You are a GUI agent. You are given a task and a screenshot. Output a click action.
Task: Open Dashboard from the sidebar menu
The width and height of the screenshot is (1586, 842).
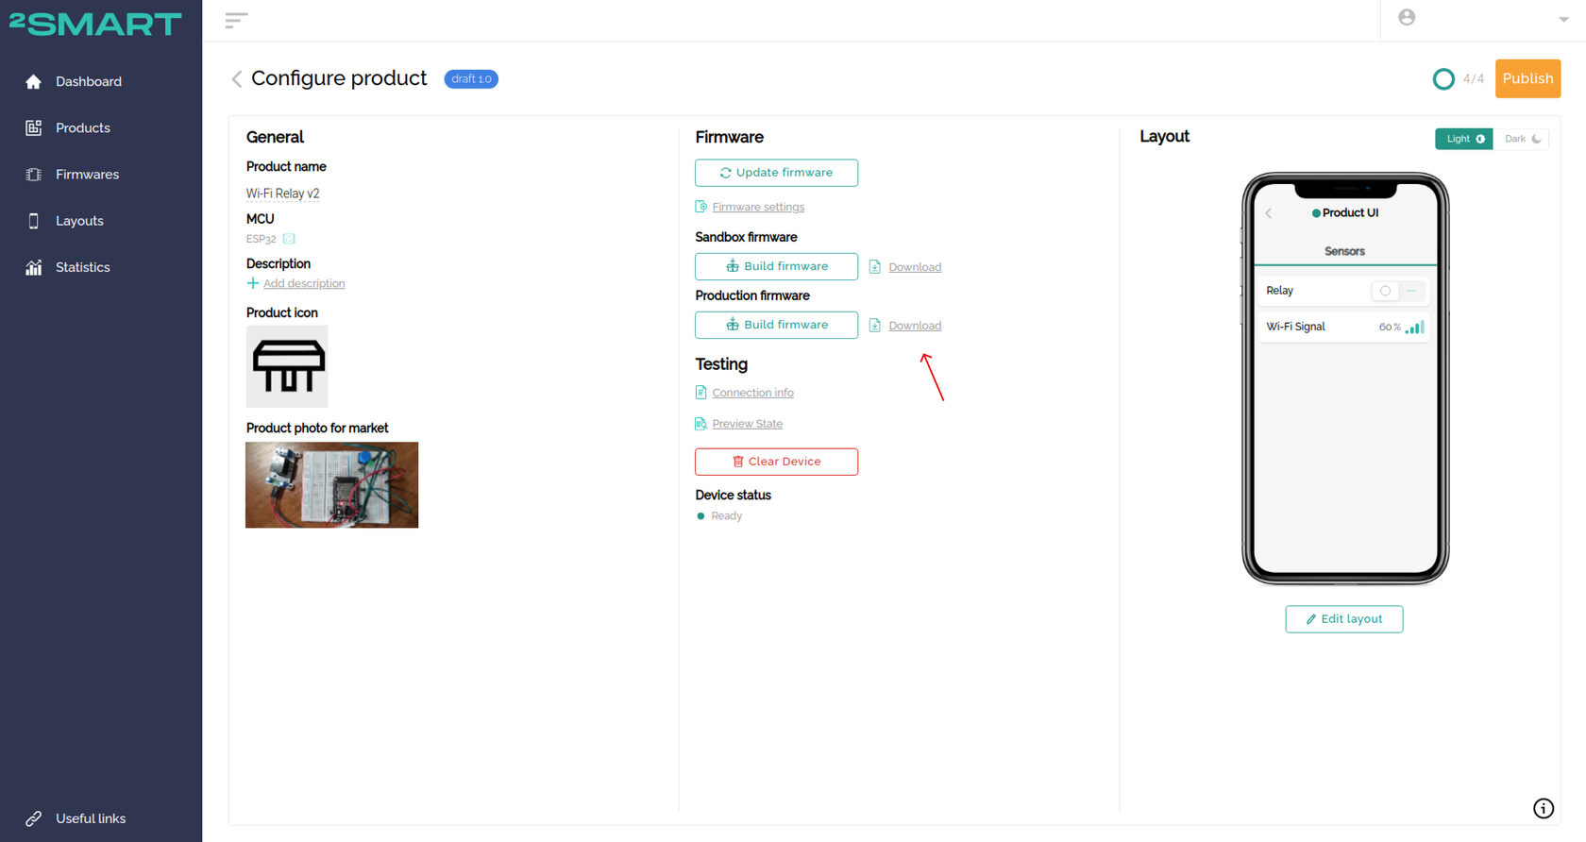point(89,81)
